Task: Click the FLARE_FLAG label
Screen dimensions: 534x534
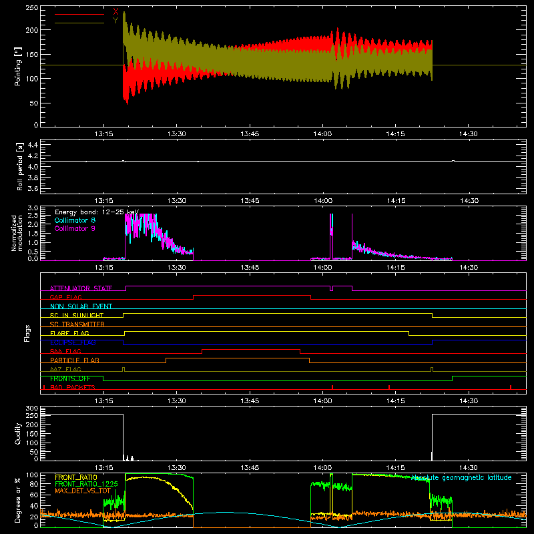Action: [69, 333]
